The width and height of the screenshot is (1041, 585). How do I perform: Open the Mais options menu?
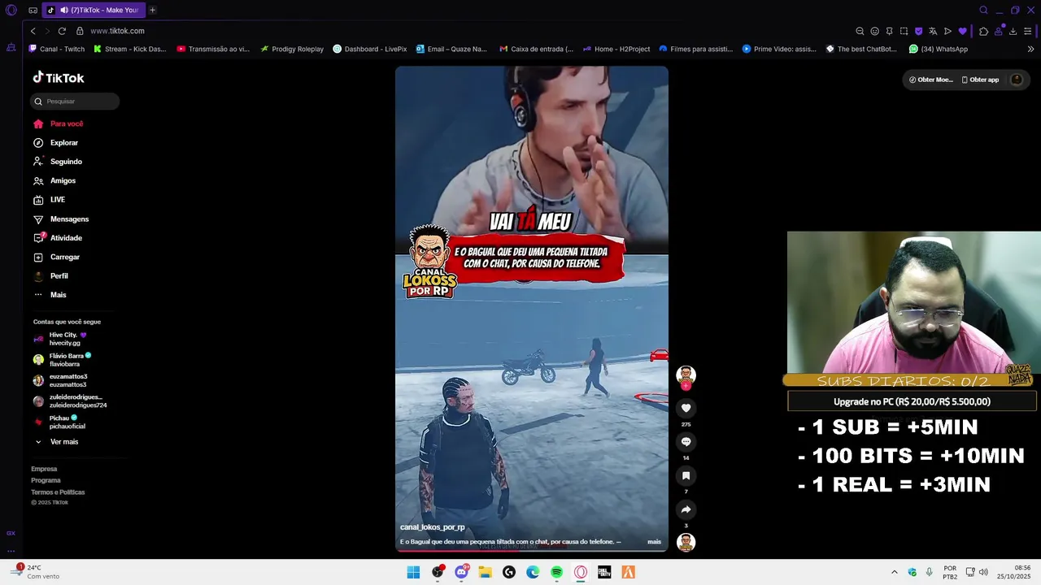coord(50,295)
